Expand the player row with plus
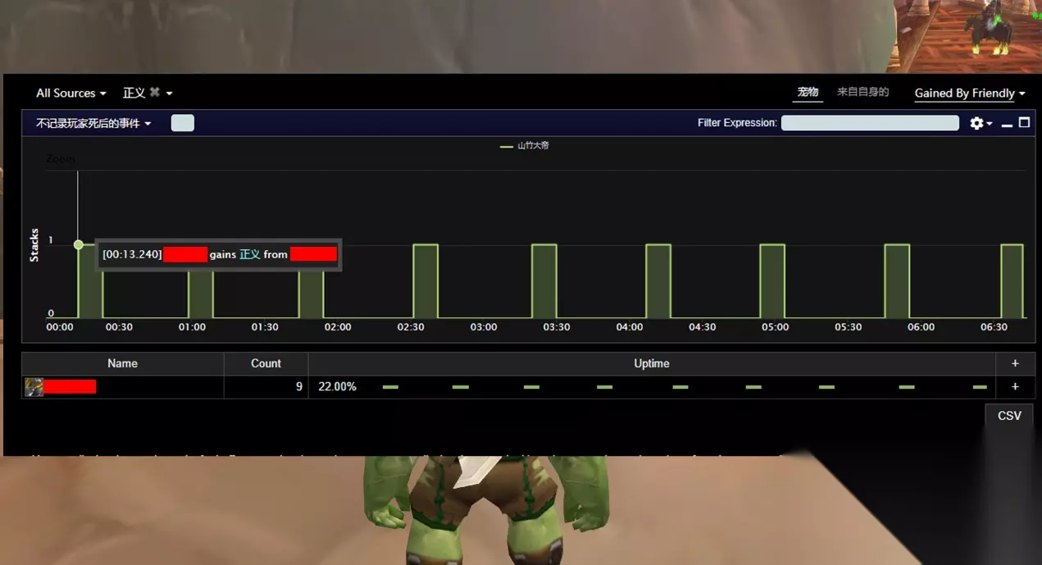This screenshot has width=1042, height=565. (1015, 386)
